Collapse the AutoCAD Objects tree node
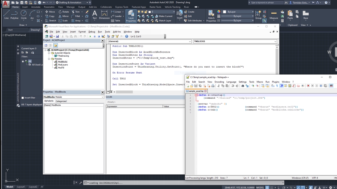This screenshot has height=189, width=337. 49,53
